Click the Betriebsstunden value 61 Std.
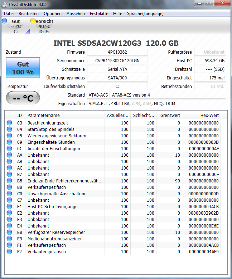232x279 pixels. (210, 86)
